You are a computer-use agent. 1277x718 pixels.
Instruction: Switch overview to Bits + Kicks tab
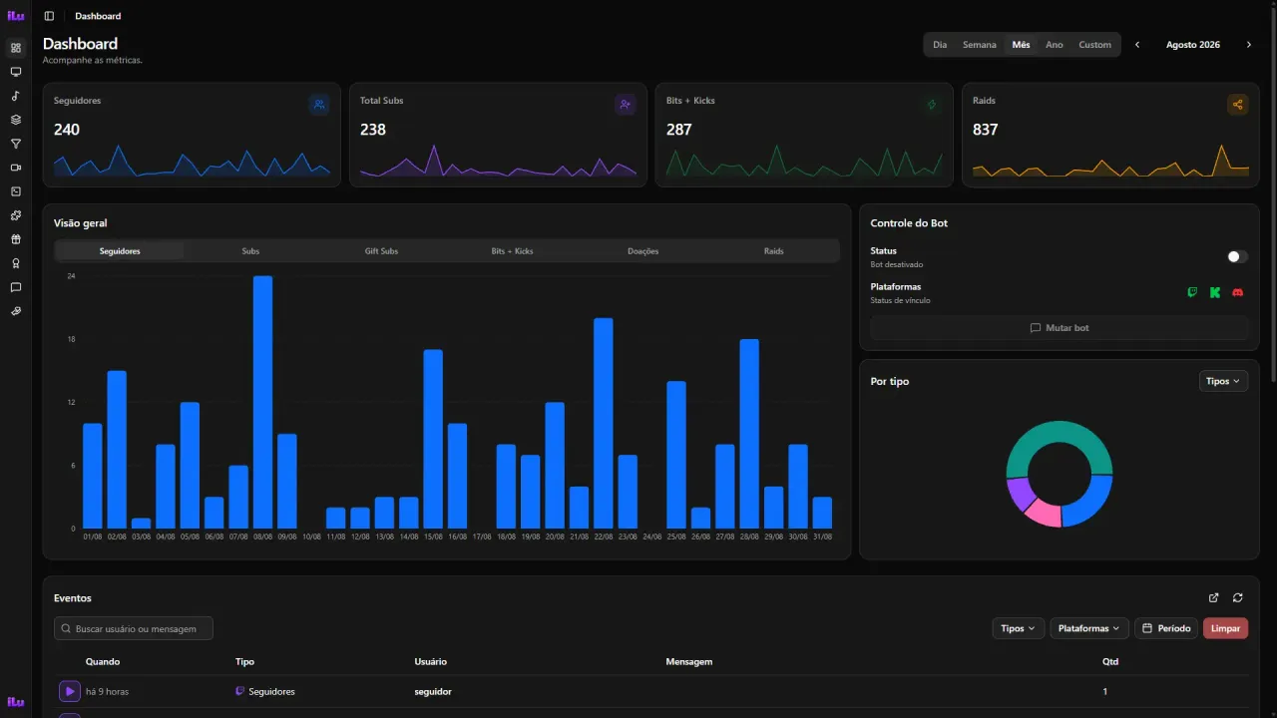pyautogui.click(x=512, y=251)
